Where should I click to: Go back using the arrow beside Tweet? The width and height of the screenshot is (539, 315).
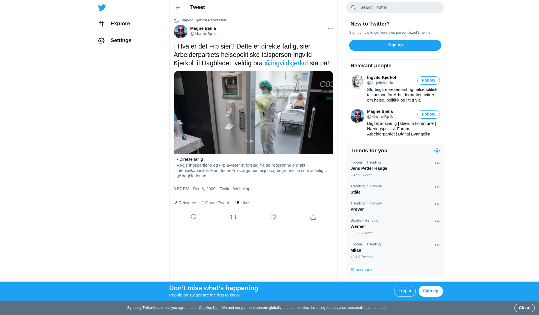(178, 8)
